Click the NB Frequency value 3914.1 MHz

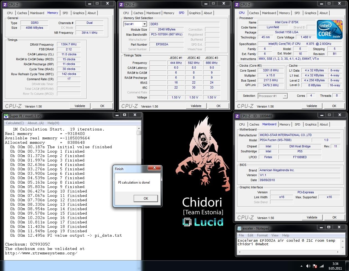coord(89,33)
